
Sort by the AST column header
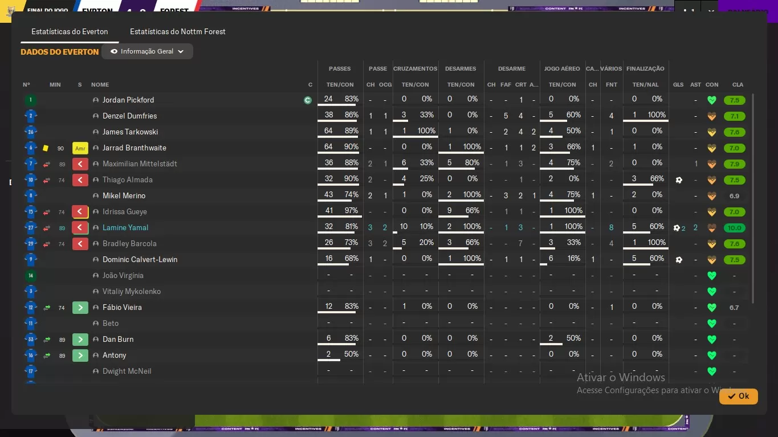pos(695,85)
